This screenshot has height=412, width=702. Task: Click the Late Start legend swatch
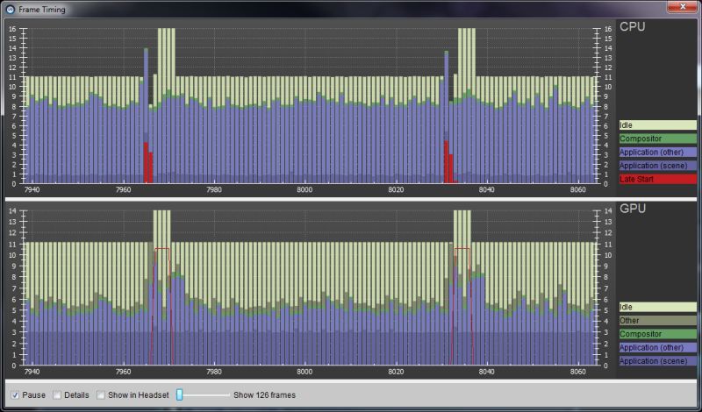657,179
